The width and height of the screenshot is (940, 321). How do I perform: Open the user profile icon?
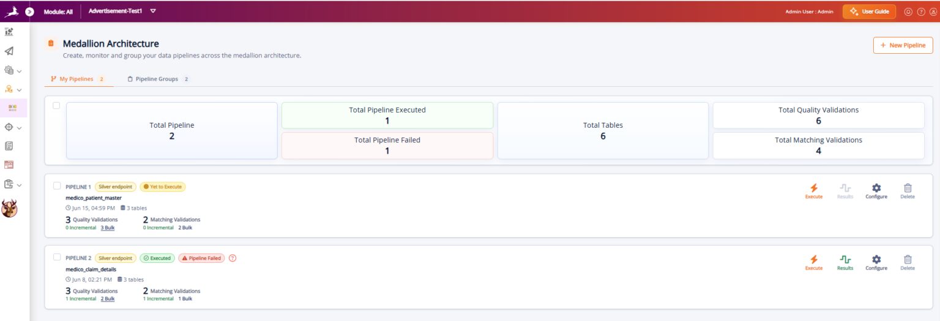tap(933, 12)
